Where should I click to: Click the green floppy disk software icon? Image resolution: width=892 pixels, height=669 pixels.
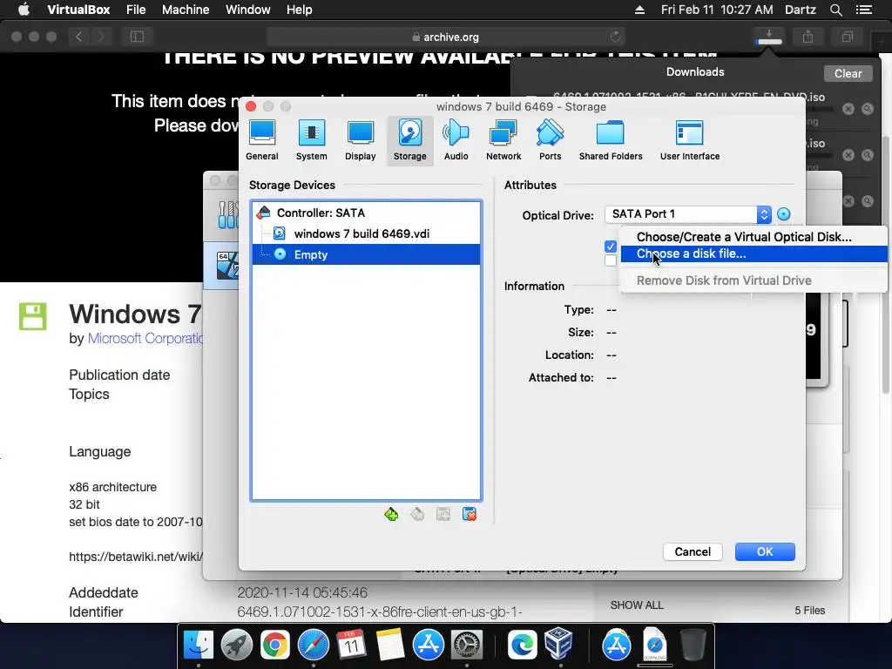click(x=33, y=316)
